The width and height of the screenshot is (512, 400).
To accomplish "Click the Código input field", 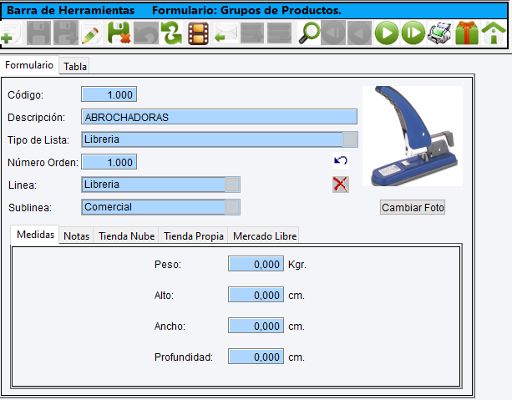I will (109, 94).
